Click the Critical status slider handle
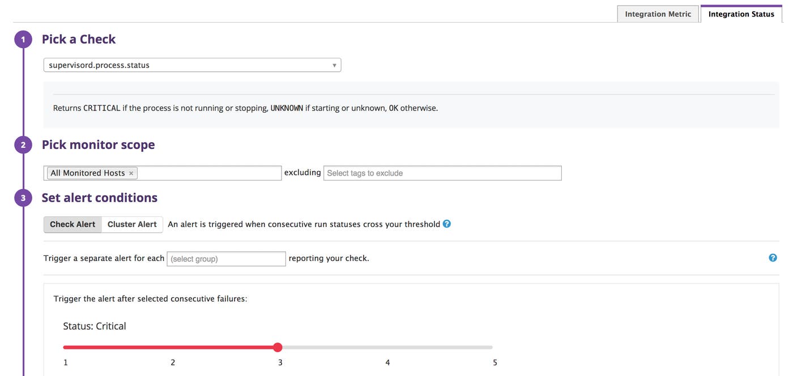This screenshot has width=793, height=376. pyautogui.click(x=278, y=347)
